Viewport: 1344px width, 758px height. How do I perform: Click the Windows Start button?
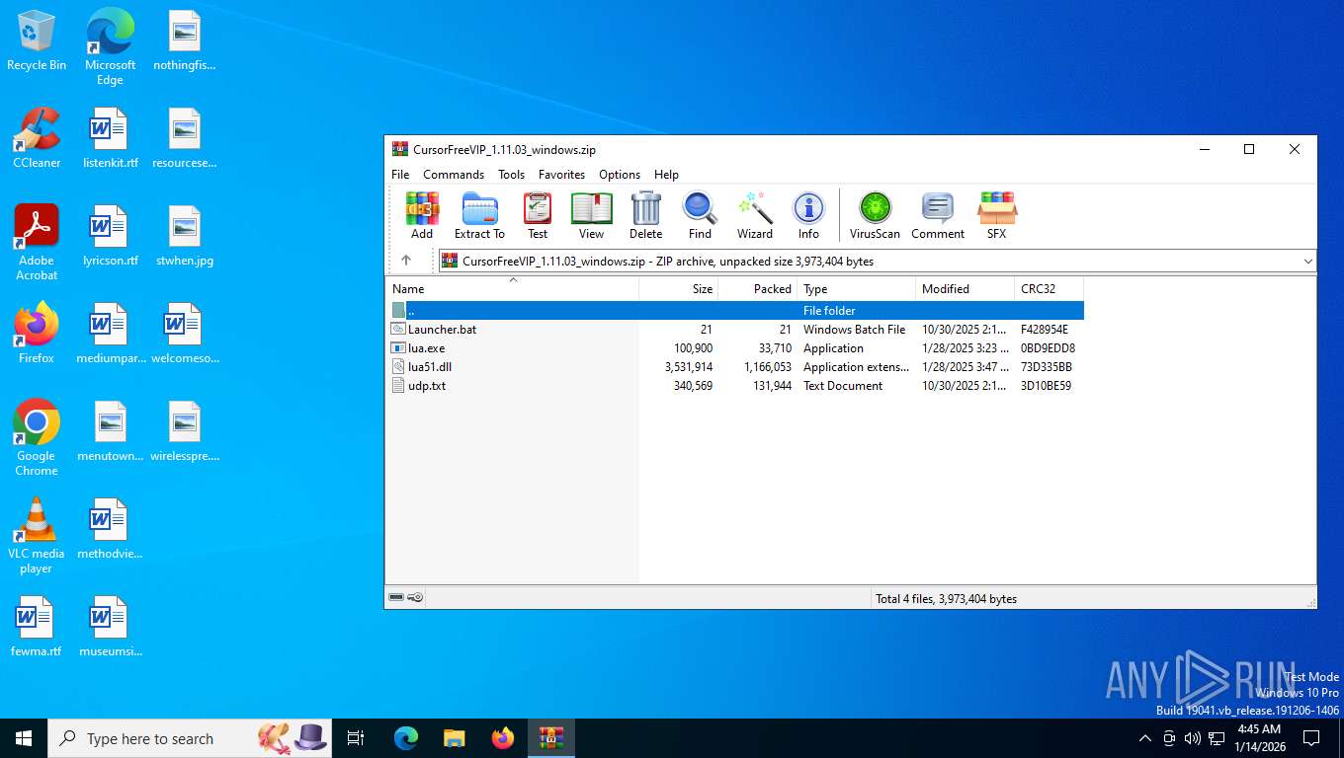pos(24,738)
